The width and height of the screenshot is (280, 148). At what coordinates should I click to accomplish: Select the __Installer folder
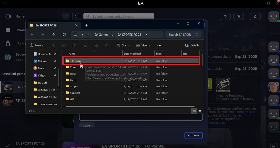pyautogui.click(x=131, y=61)
